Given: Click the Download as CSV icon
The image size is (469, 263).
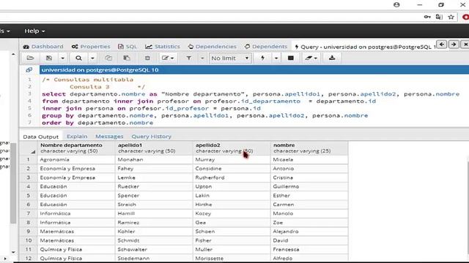Looking at the screenshot, I should click(x=332, y=58).
